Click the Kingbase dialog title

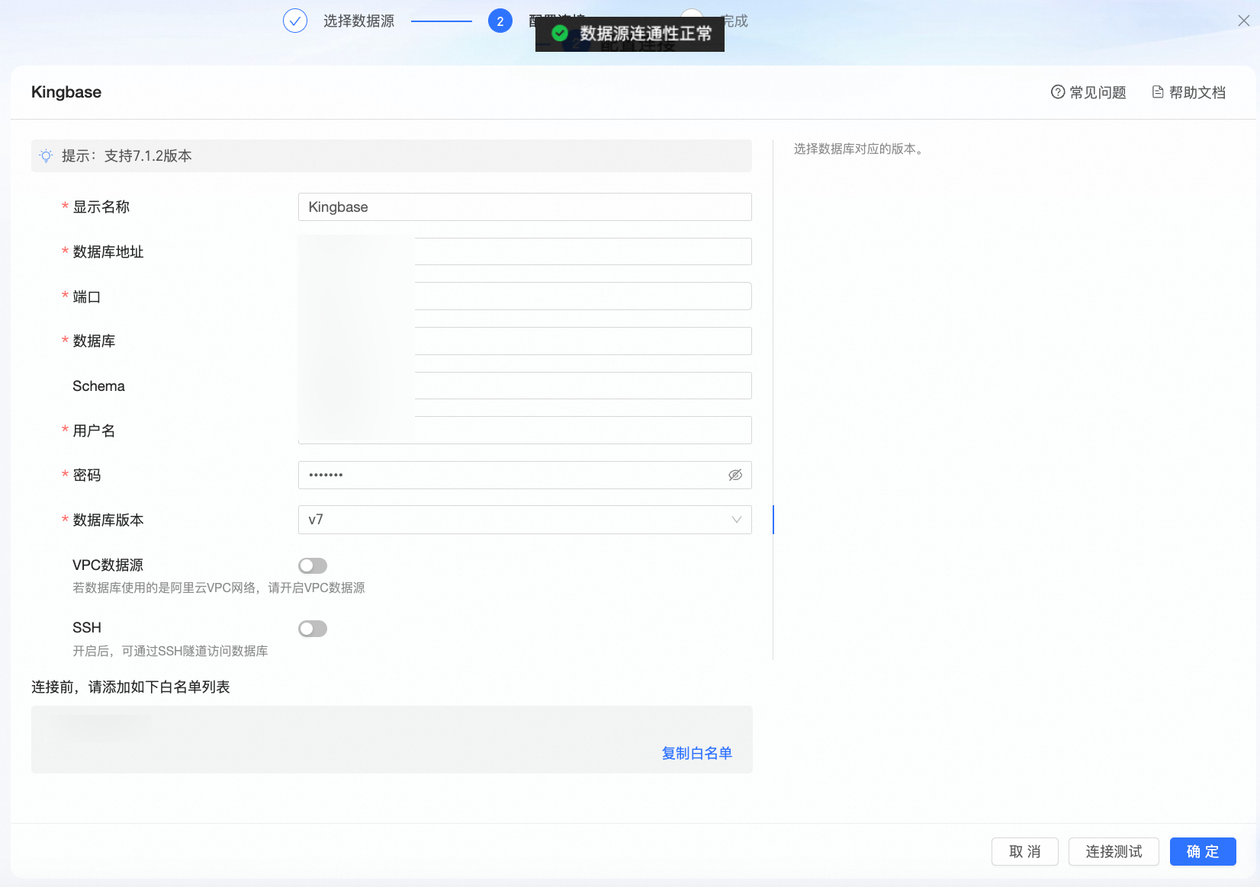coord(66,92)
